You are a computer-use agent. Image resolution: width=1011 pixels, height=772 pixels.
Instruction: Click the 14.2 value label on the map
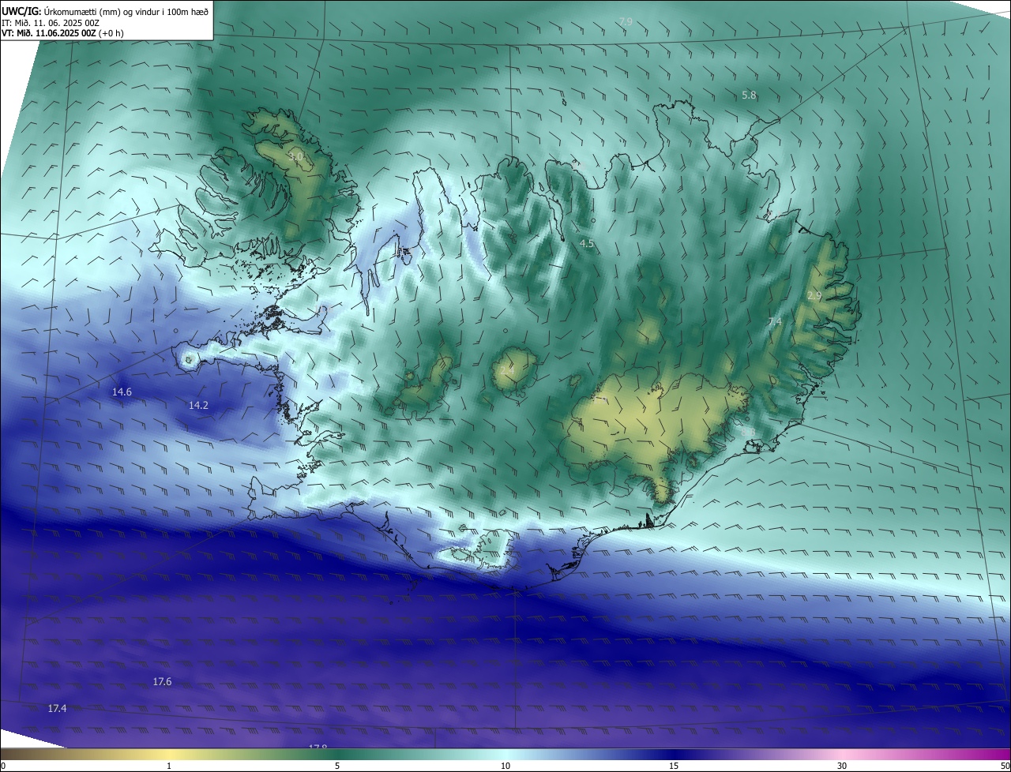tap(198, 405)
